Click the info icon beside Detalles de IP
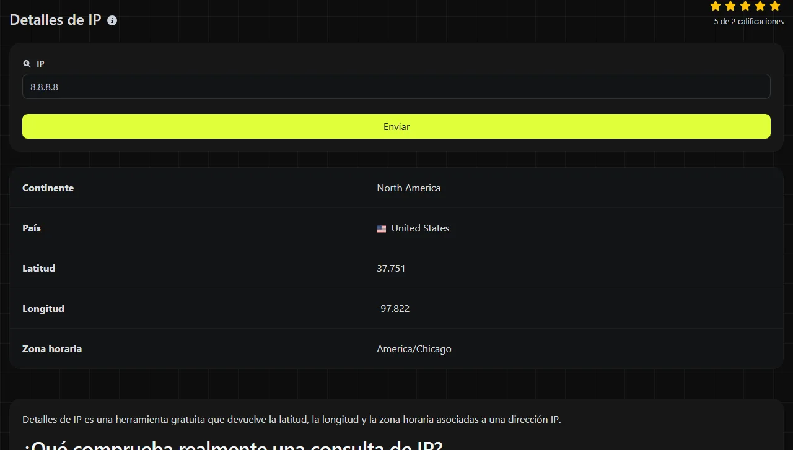The width and height of the screenshot is (793, 450). [112, 20]
